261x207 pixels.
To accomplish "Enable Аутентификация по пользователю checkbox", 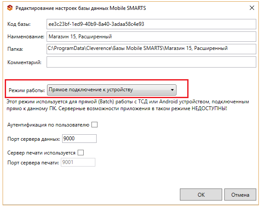I will (94, 125).
